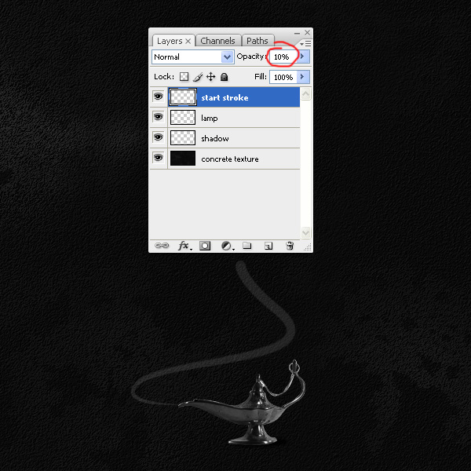This screenshot has height=471, width=471.
Task: Open the Fill slider arrow
Action: (x=303, y=77)
